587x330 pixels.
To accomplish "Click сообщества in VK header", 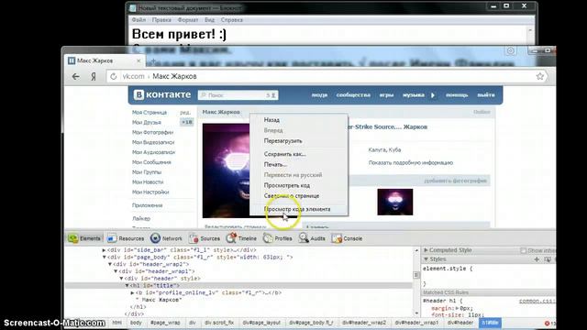I will click(x=353, y=95).
